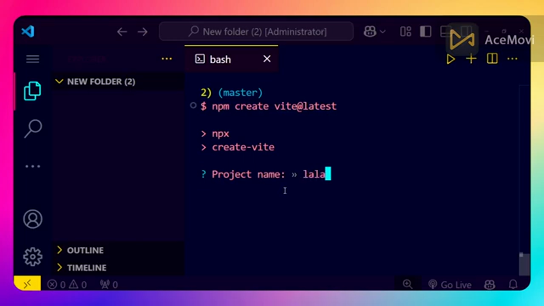
Task: Click the zoom magnifier in status bar
Action: tap(408, 284)
